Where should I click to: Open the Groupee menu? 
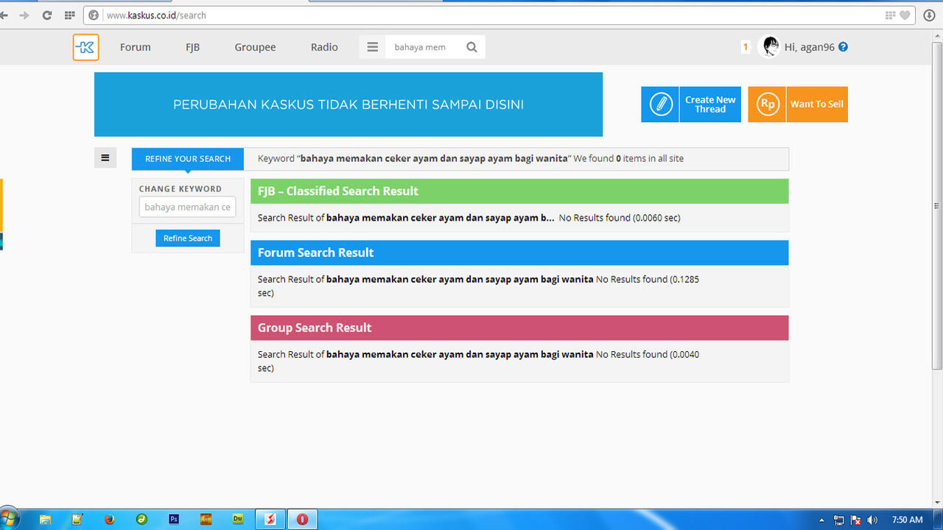pyautogui.click(x=255, y=47)
